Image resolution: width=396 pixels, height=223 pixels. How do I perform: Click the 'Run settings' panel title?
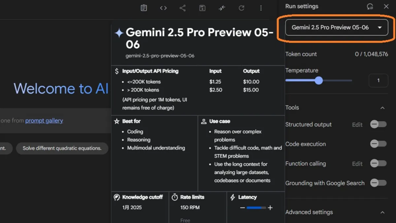(302, 6)
